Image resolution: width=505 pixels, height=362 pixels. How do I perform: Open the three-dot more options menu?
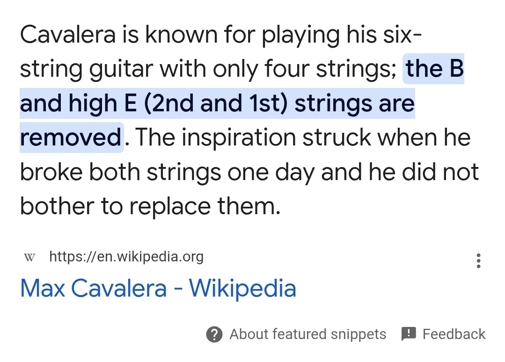pyautogui.click(x=478, y=261)
